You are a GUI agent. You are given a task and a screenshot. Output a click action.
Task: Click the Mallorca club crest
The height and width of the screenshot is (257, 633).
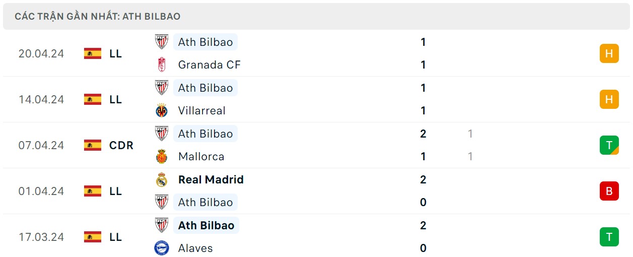click(162, 156)
